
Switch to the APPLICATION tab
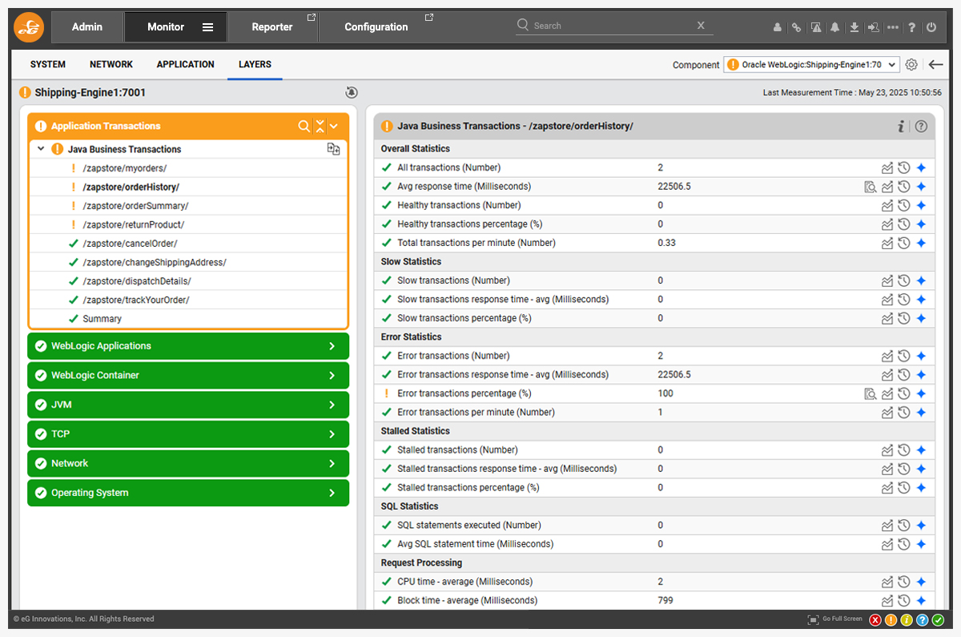(186, 64)
